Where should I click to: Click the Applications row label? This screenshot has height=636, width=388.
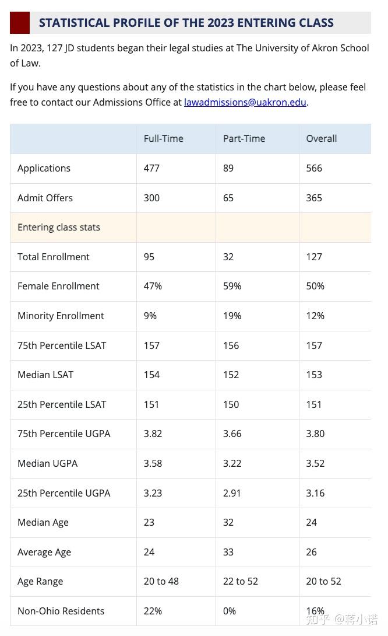coord(44,168)
